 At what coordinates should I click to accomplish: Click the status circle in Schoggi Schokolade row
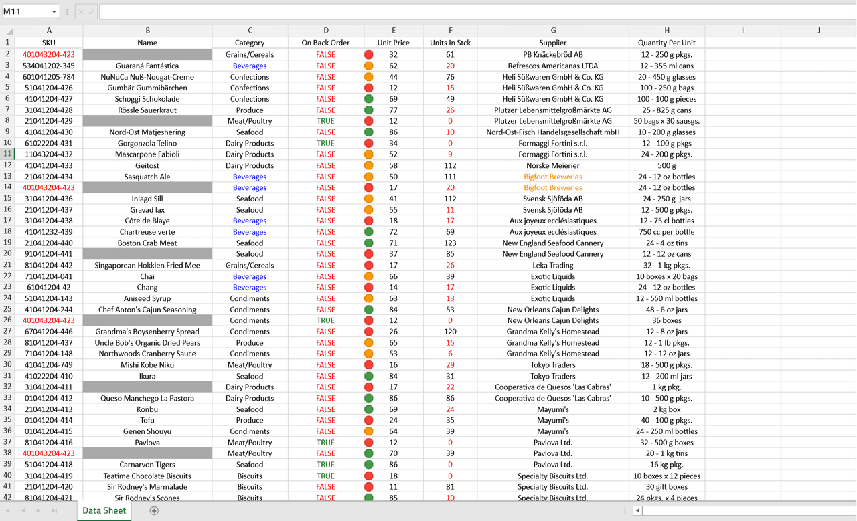coord(369,99)
